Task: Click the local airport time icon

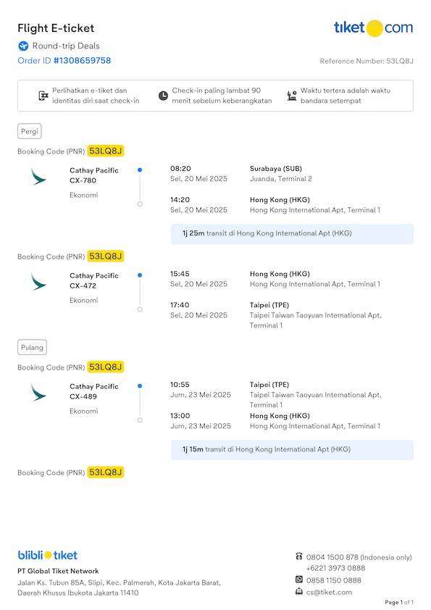Action: 292,96
